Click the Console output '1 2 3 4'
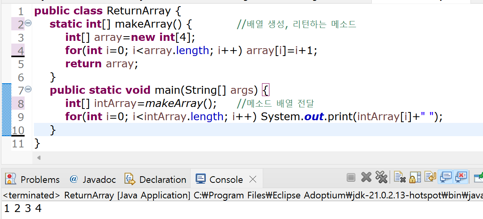The height and width of the screenshot is (219, 483). pos(23,209)
